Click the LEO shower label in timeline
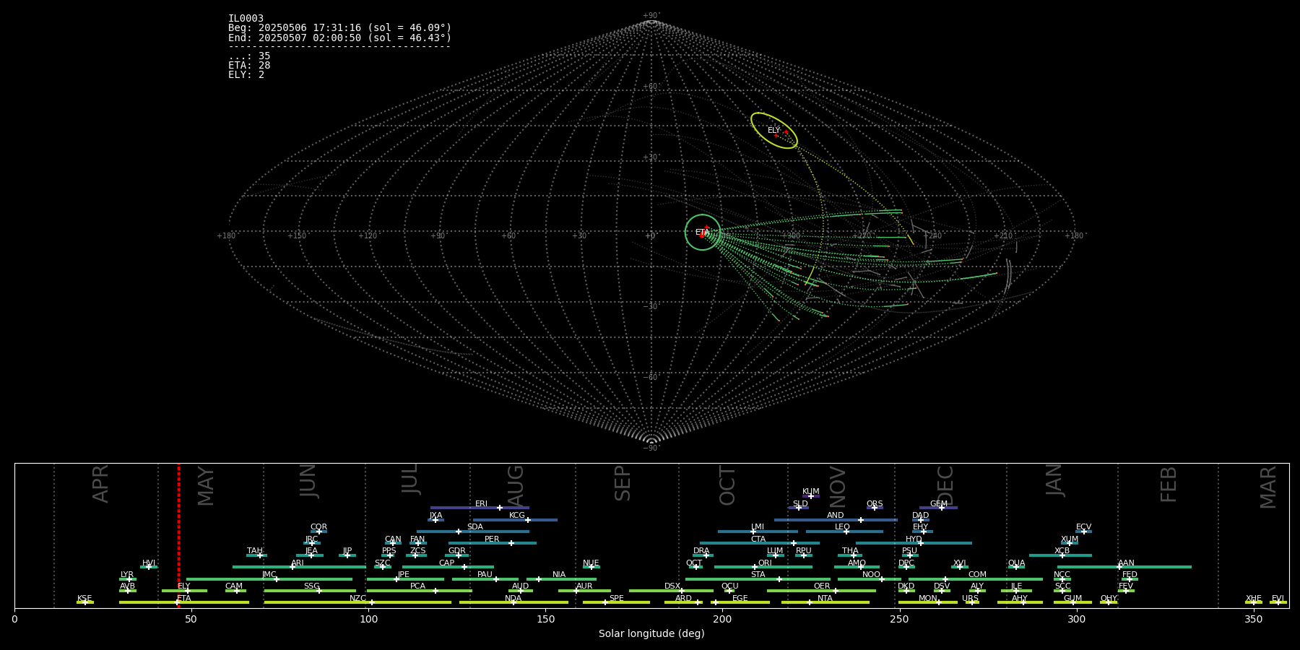The image size is (1300, 650). point(842,527)
